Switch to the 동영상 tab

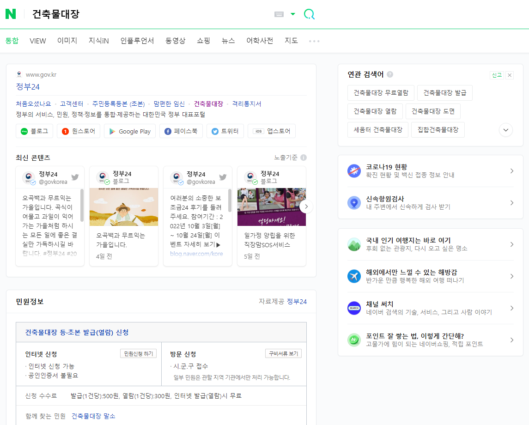pos(176,41)
